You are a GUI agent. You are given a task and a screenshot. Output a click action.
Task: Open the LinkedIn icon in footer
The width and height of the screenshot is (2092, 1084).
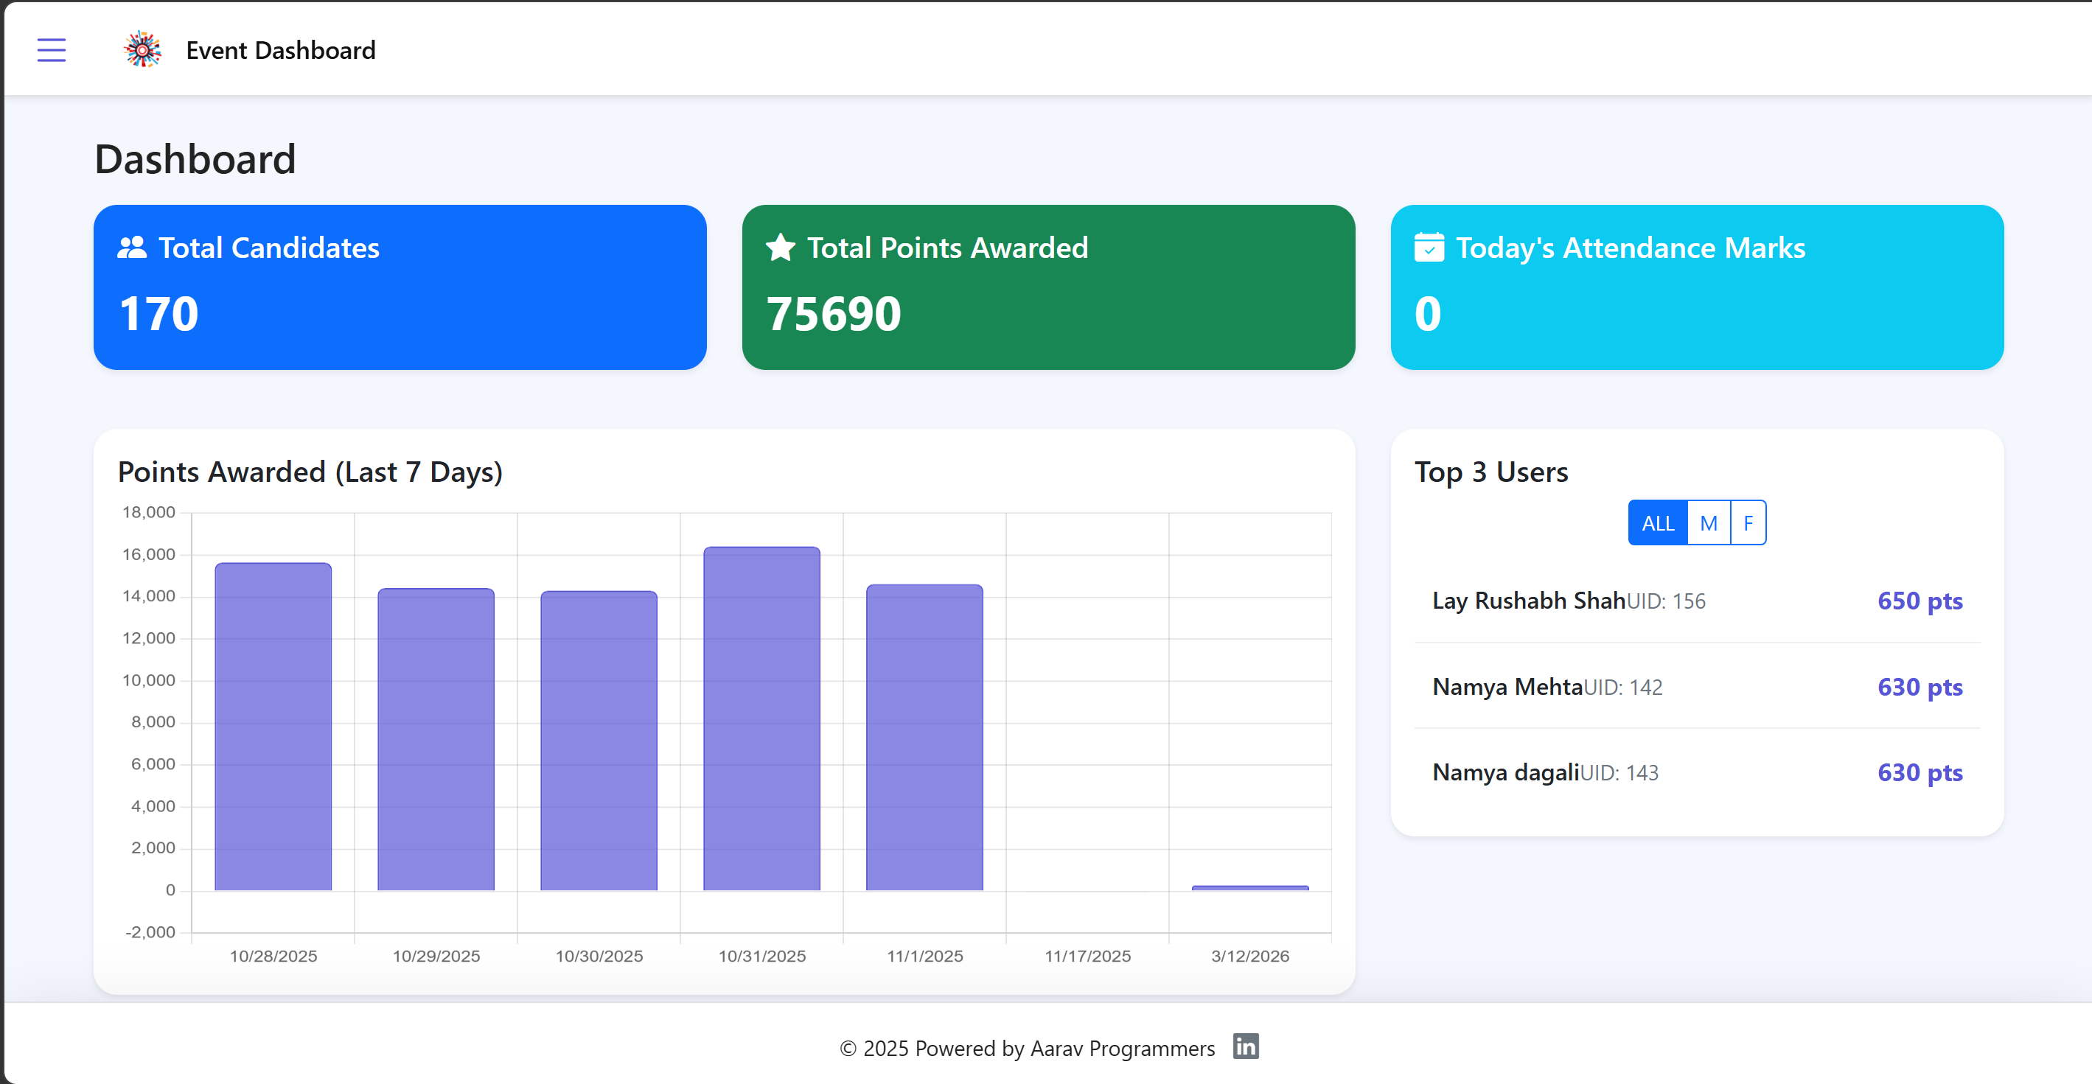(x=1245, y=1046)
